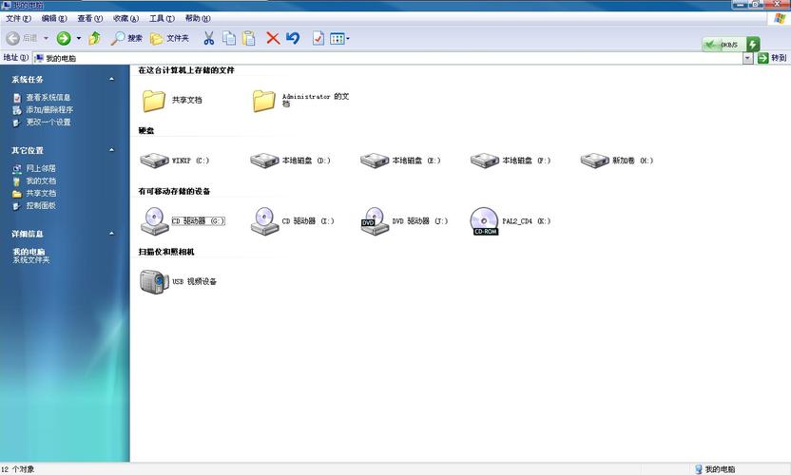
Task: Open the USB 视频设备 camera
Action: click(154, 281)
